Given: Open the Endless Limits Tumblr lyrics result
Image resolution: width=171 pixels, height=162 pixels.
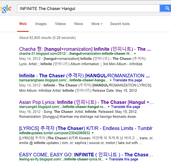Looking at the screenshot, I should tap(86, 128).
